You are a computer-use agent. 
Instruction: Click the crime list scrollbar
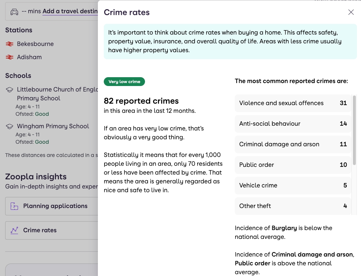[x=354, y=130]
